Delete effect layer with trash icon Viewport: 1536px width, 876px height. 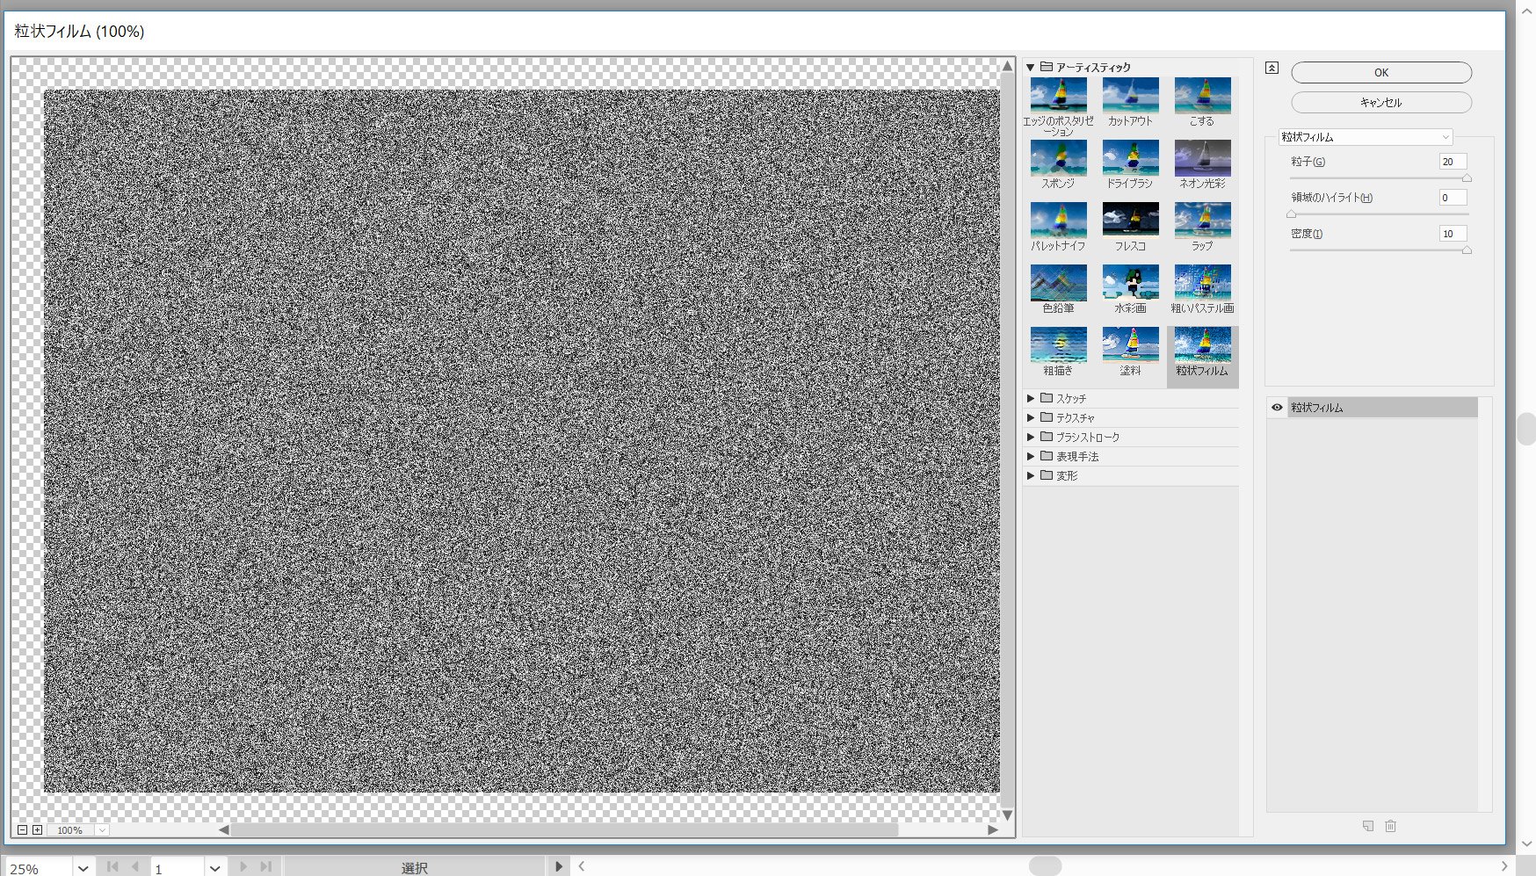click(1390, 826)
